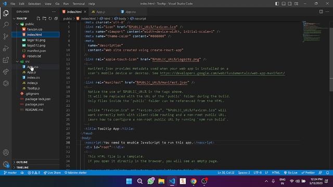Viewport: 333px width, 187px height.
Task: Open the Selection menu
Action: (34, 4)
